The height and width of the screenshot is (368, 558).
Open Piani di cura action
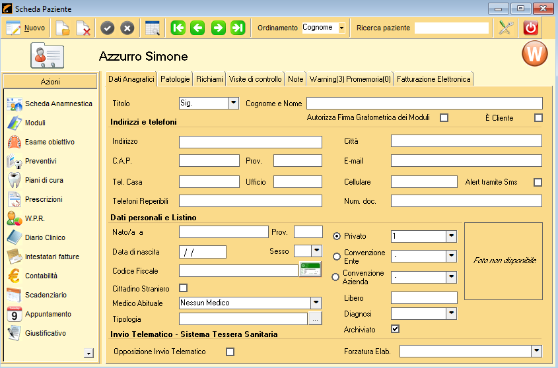(x=35, y=180)
